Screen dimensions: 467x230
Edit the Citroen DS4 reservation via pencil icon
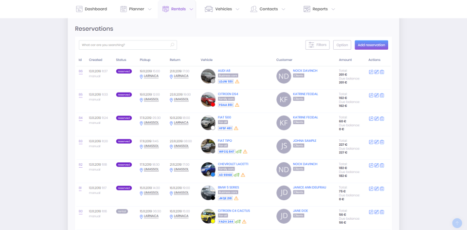[377, 95]
